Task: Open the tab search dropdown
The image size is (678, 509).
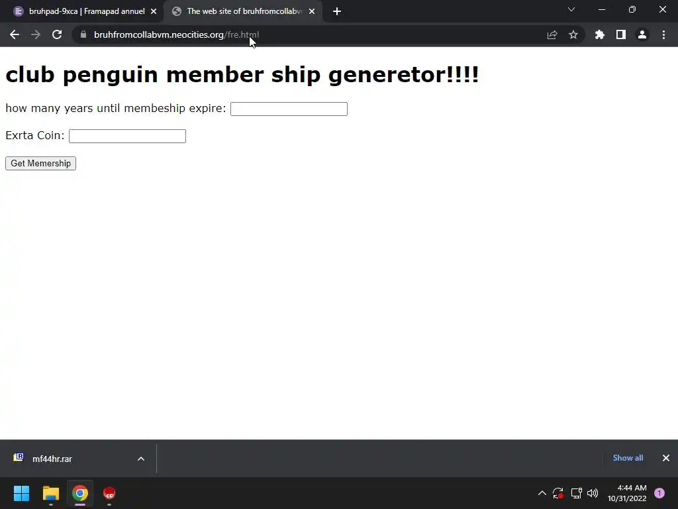Action: (571, 9)
